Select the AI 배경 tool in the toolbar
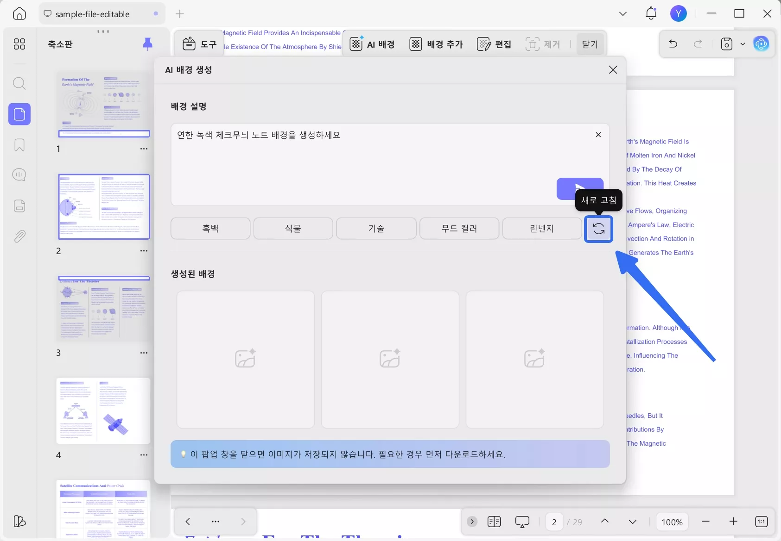The height and width of the screenshot is (541, 781). click(x=373, y=44)
